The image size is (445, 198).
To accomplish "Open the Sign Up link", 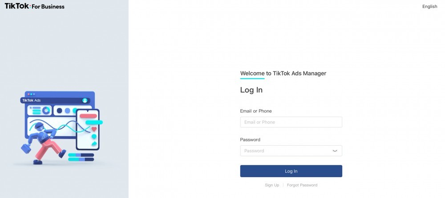I will pyautogui.click(x=272, y=185).
